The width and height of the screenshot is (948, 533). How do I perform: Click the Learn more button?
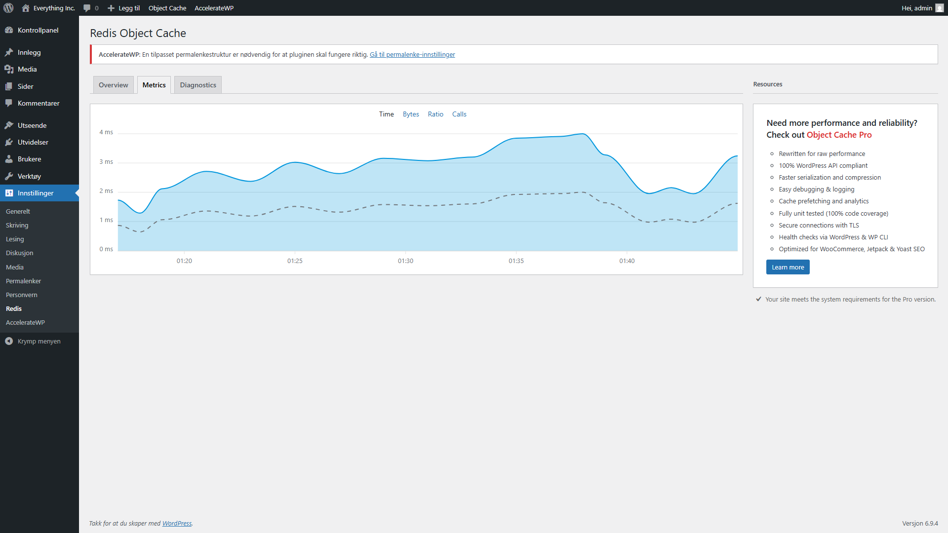[788, 267]
